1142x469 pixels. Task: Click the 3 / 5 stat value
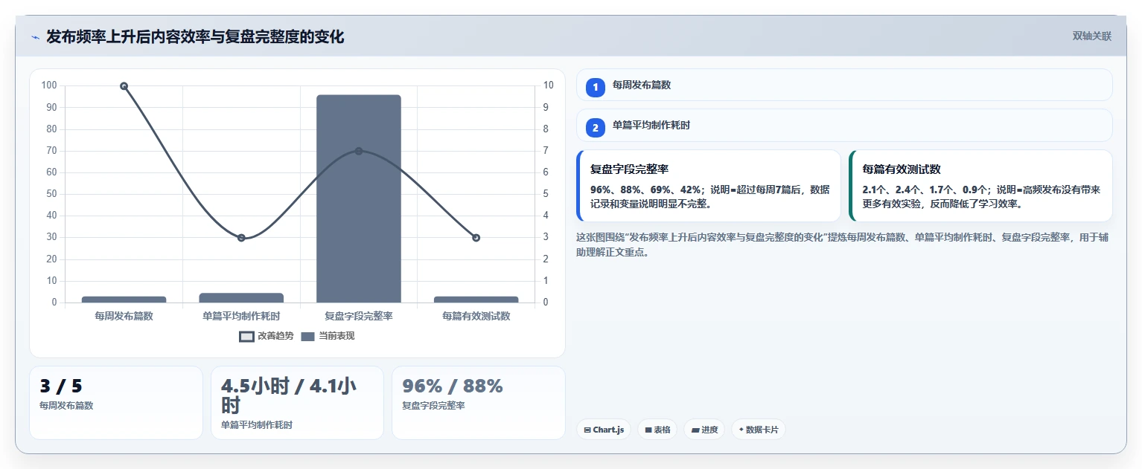coord(61,386)
